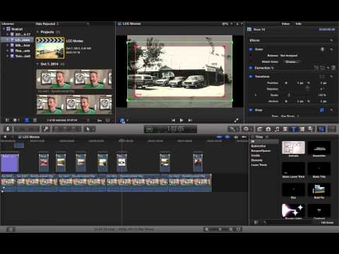Switch browser to list view
The width and height of the screenshot is (339, 254).
point(35,121)
